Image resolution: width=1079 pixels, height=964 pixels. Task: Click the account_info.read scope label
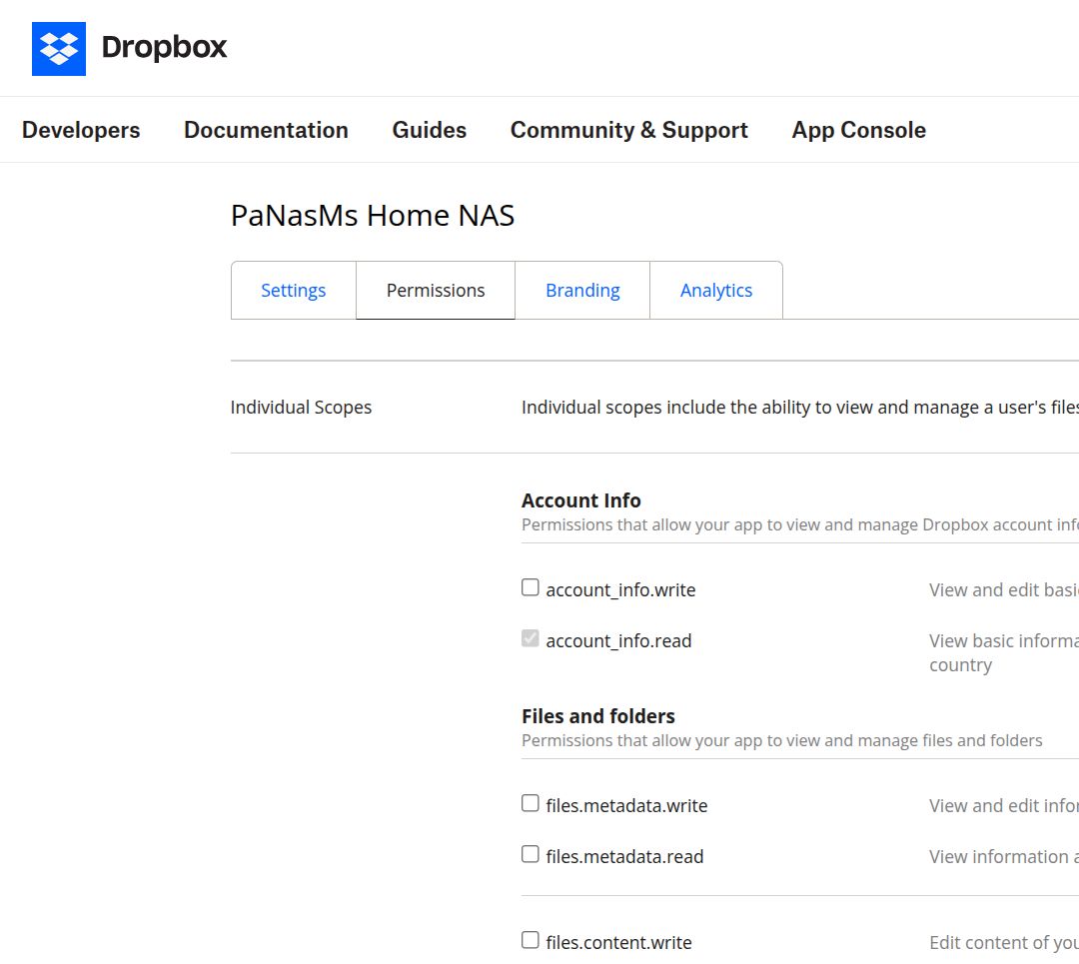tap(618, 641)
